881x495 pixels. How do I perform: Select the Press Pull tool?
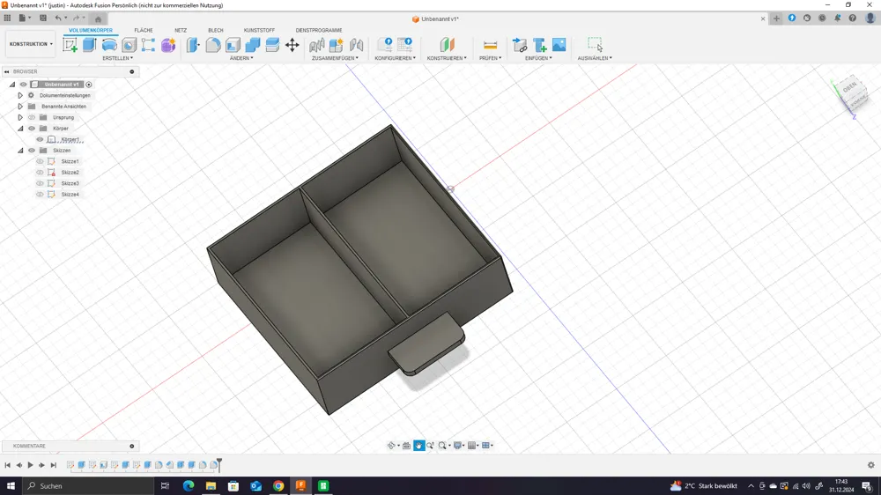click(x=193, y=45)
